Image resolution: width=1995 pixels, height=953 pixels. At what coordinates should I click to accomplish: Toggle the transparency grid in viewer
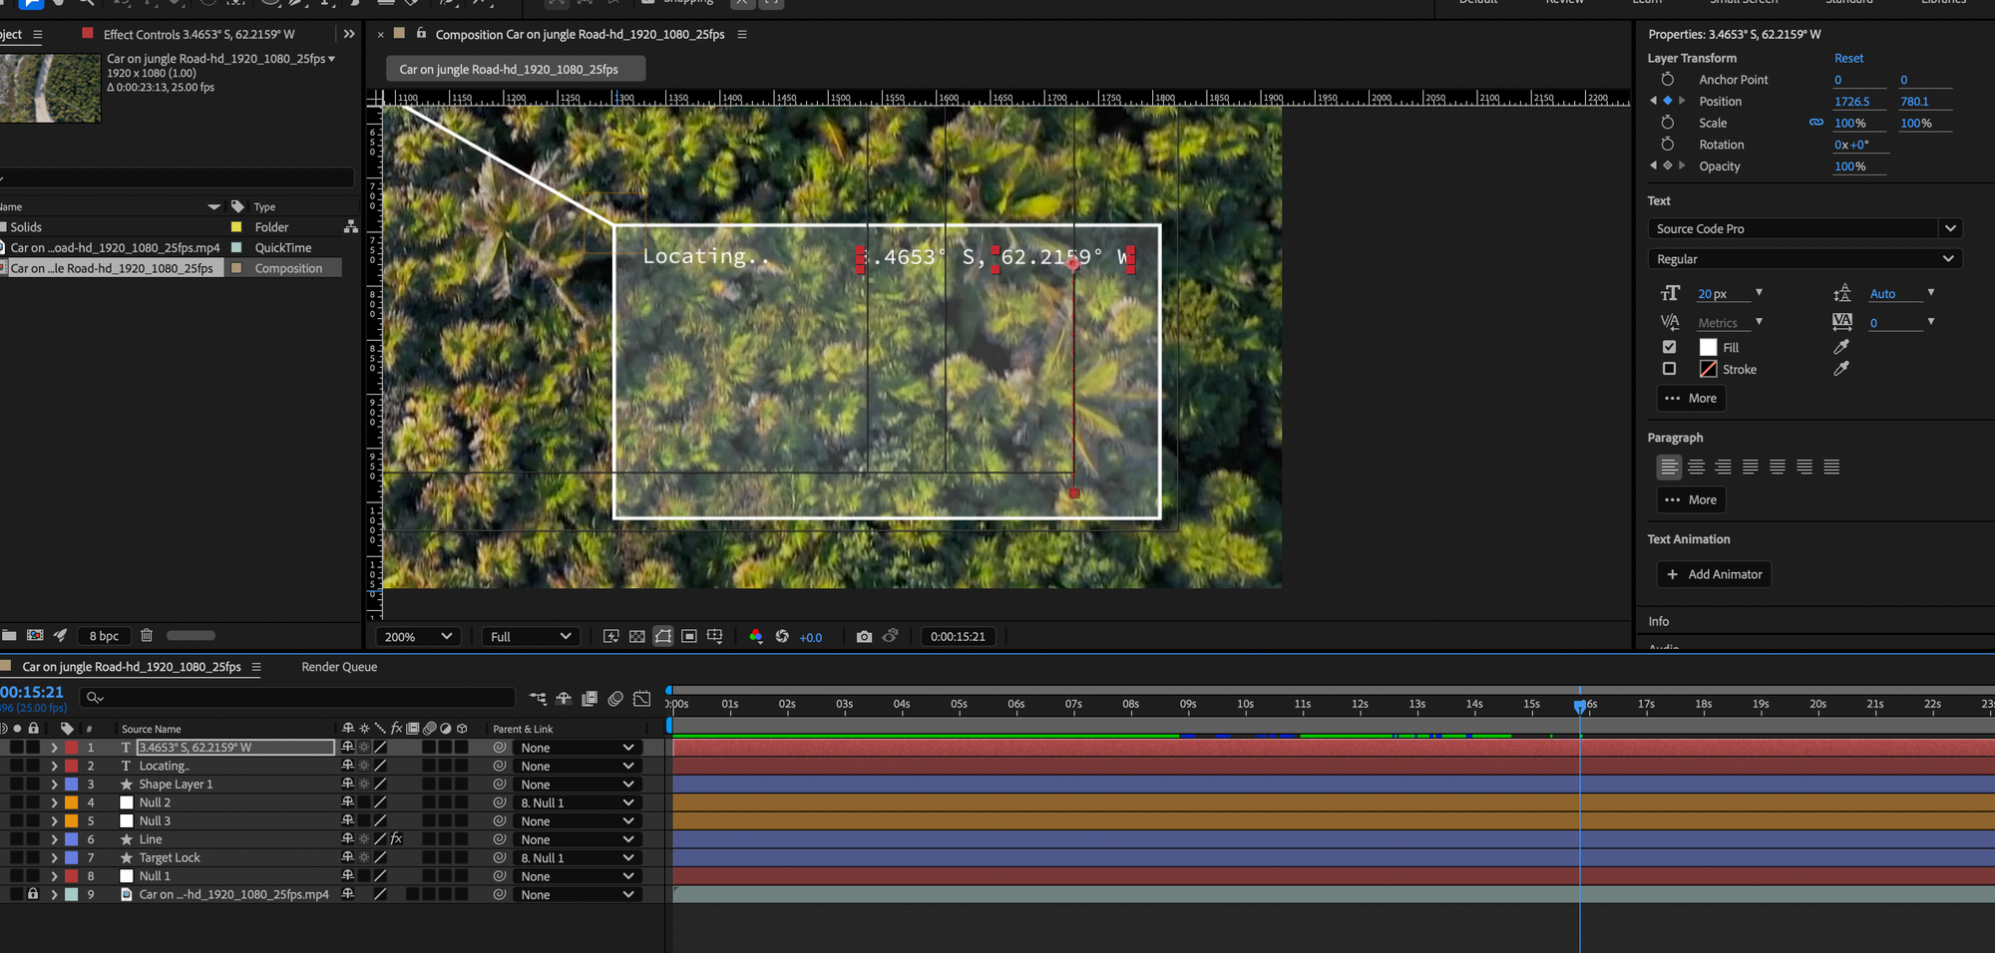(x=637, y=637)
